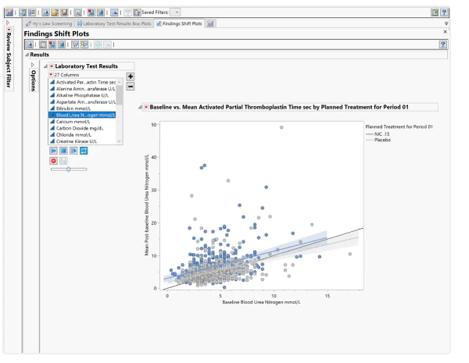The width and height of the screenshot is (469, 363).
Task: Select the Findings Shift Plots tab
Action: [x=180, y=23]
